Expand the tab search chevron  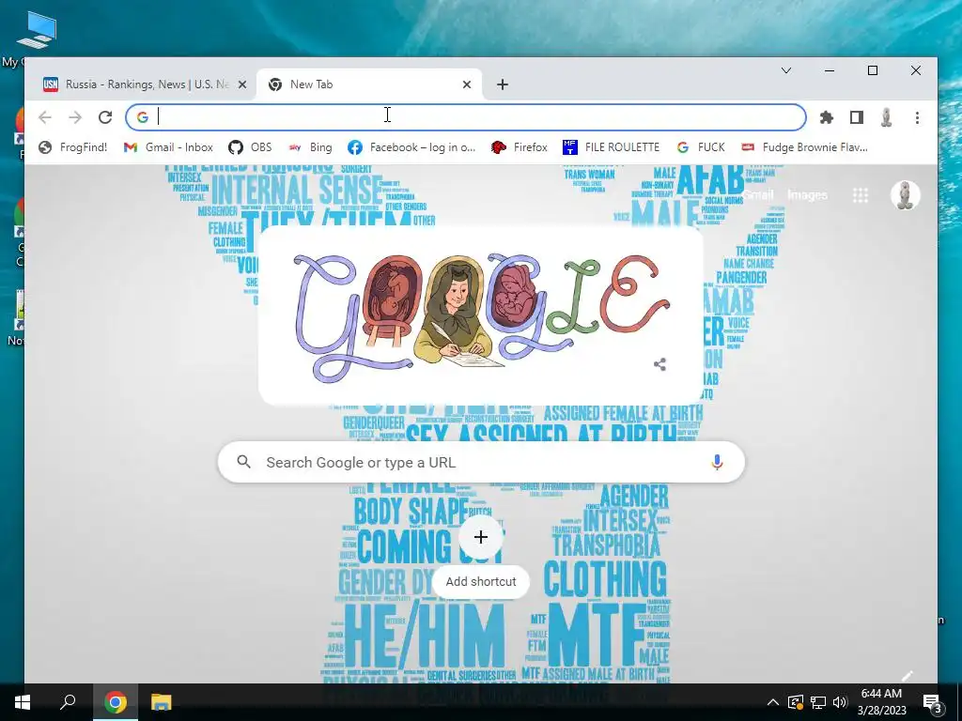786,70
